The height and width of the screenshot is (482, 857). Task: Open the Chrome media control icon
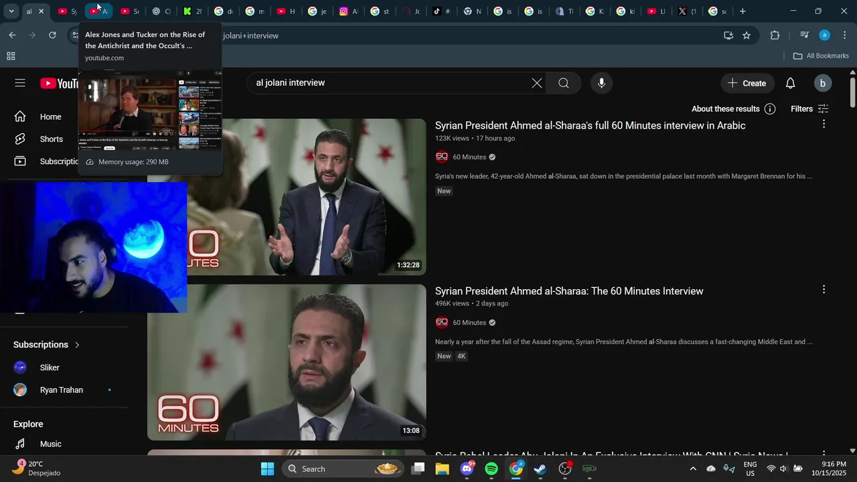[x=805, y=35]
